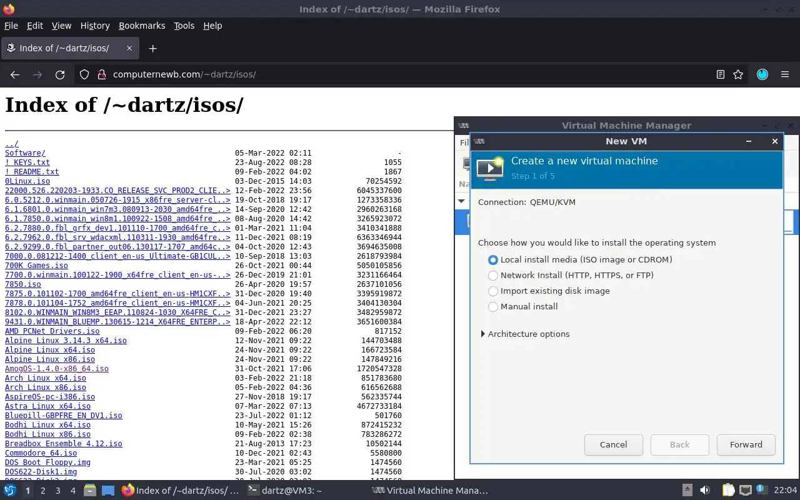
Task: Open the !_KEYS.txt link
Action: (27, 162)
